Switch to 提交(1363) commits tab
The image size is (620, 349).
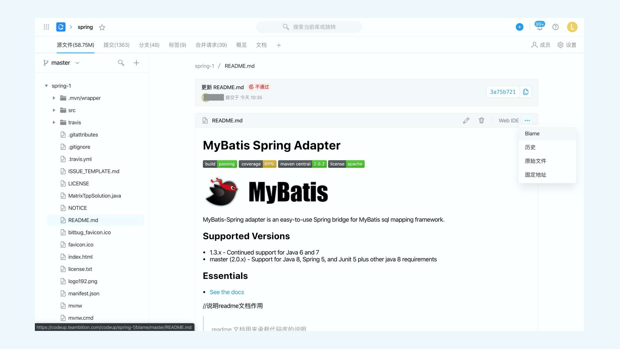(117, 45)
